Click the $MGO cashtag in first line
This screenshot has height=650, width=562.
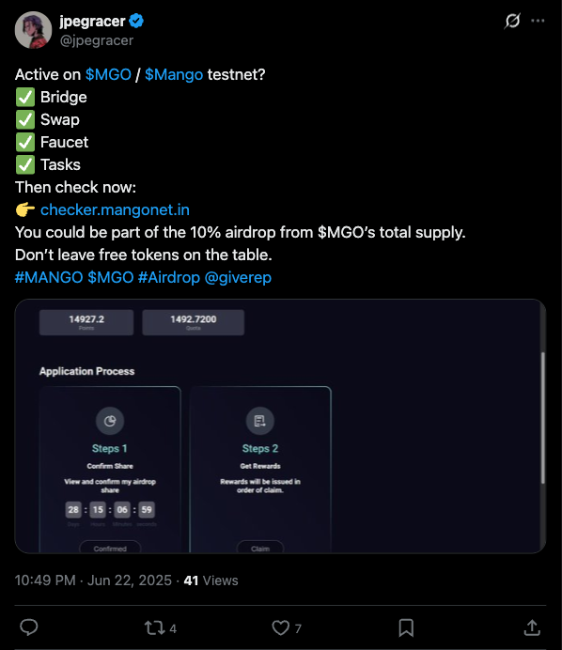click(x=108, y=74)
